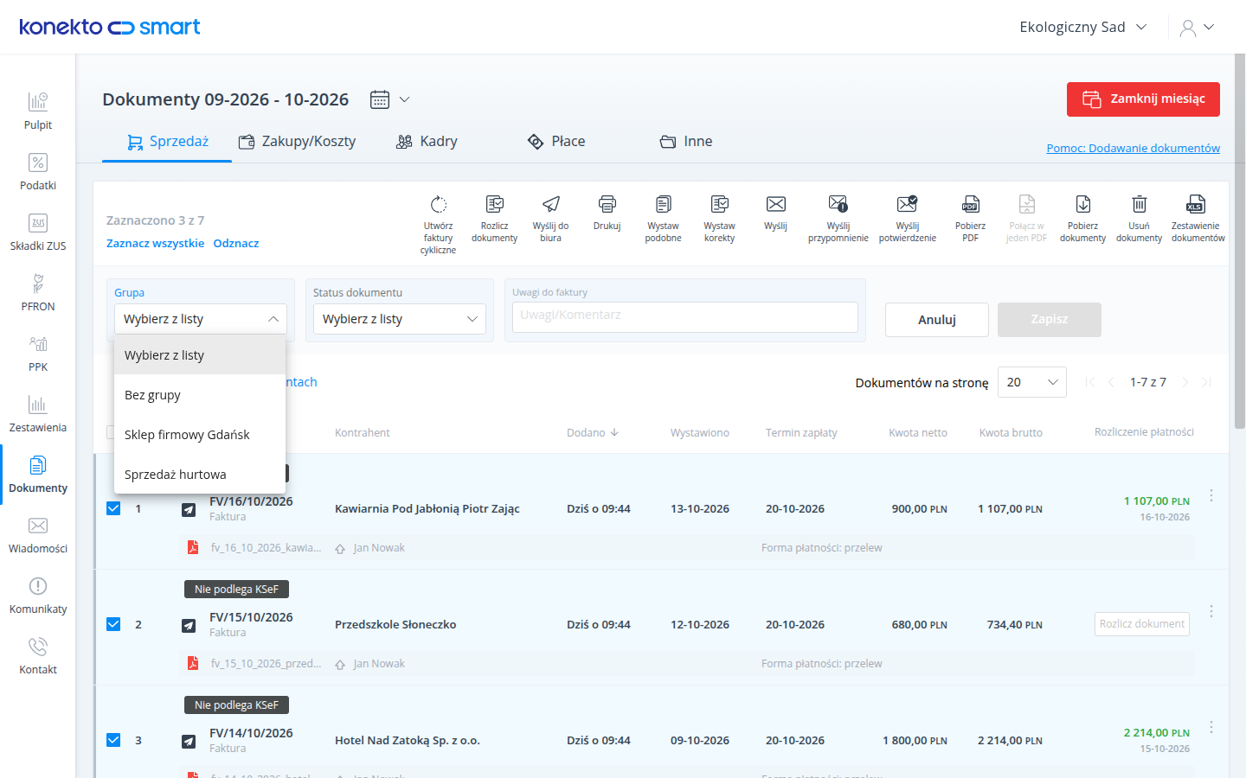The height and width of the screenshot is (778, 1246).
Task: Click Zaznacz wszystkie link
Action: coord(156,243)
